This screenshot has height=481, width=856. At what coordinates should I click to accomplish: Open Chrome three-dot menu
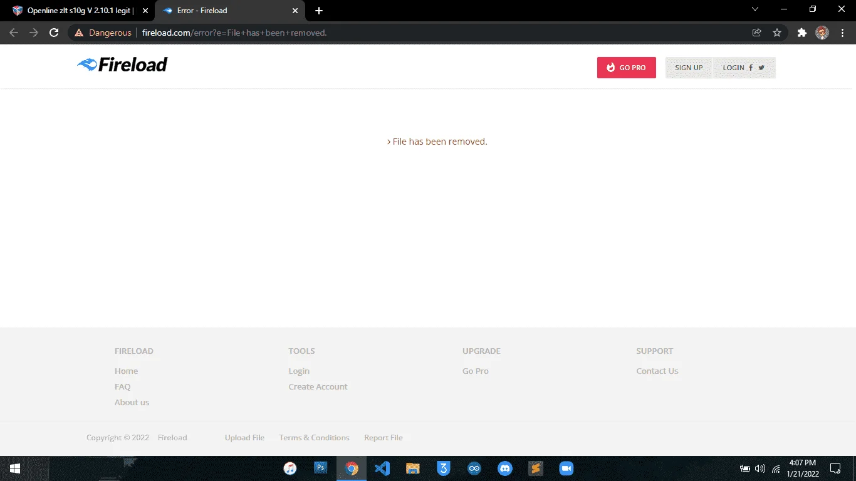point(843,33)
